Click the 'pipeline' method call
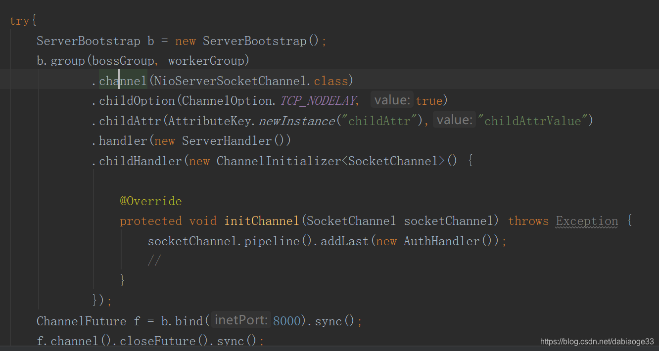The image size is (659, 351). pyautogui.click(x=272, y=241)
